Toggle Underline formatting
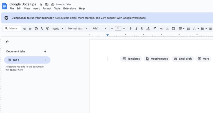213x113 pixels. [x=142, y=28]
